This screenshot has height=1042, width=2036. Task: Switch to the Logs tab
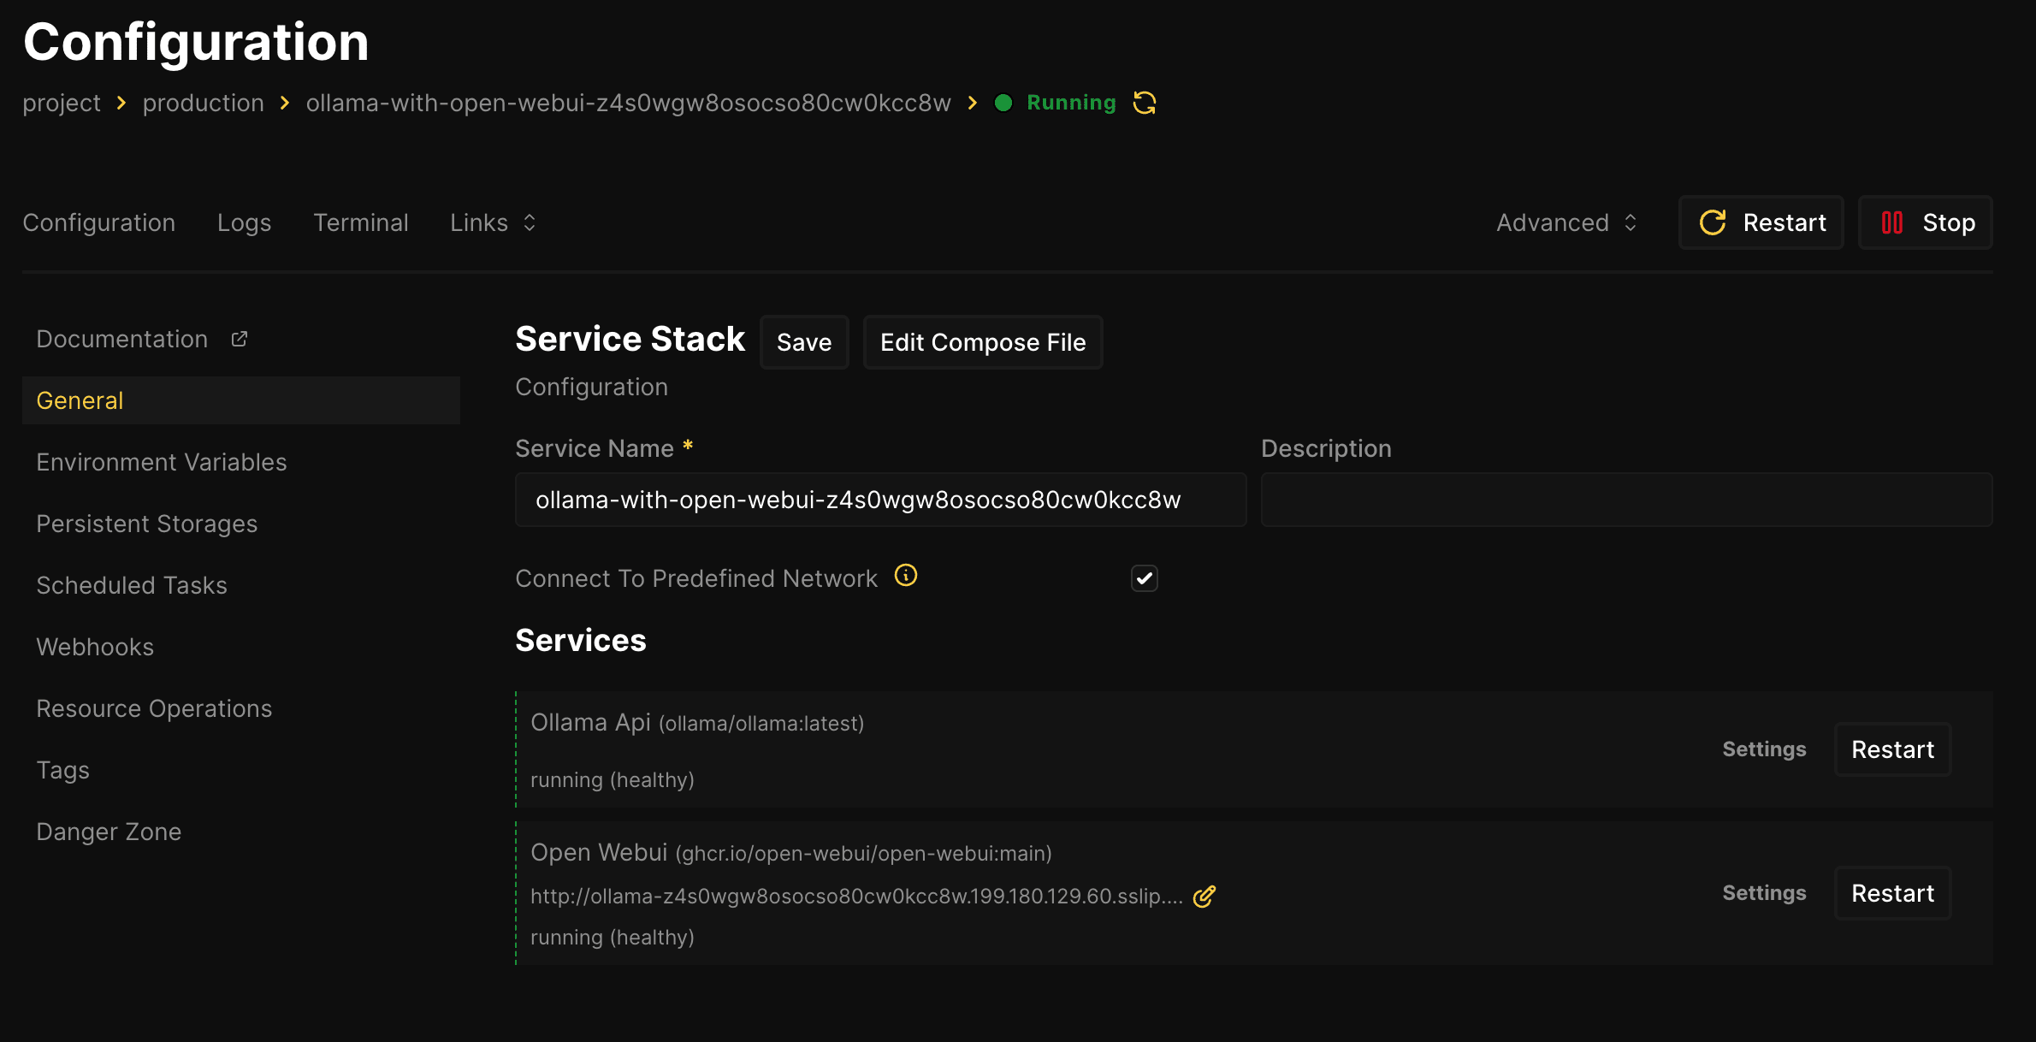244,222
